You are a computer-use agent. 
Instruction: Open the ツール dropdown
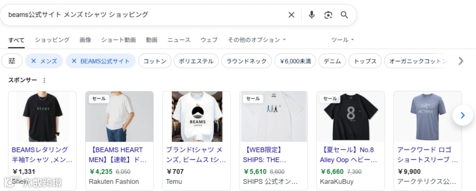click(x=342, y=40)
